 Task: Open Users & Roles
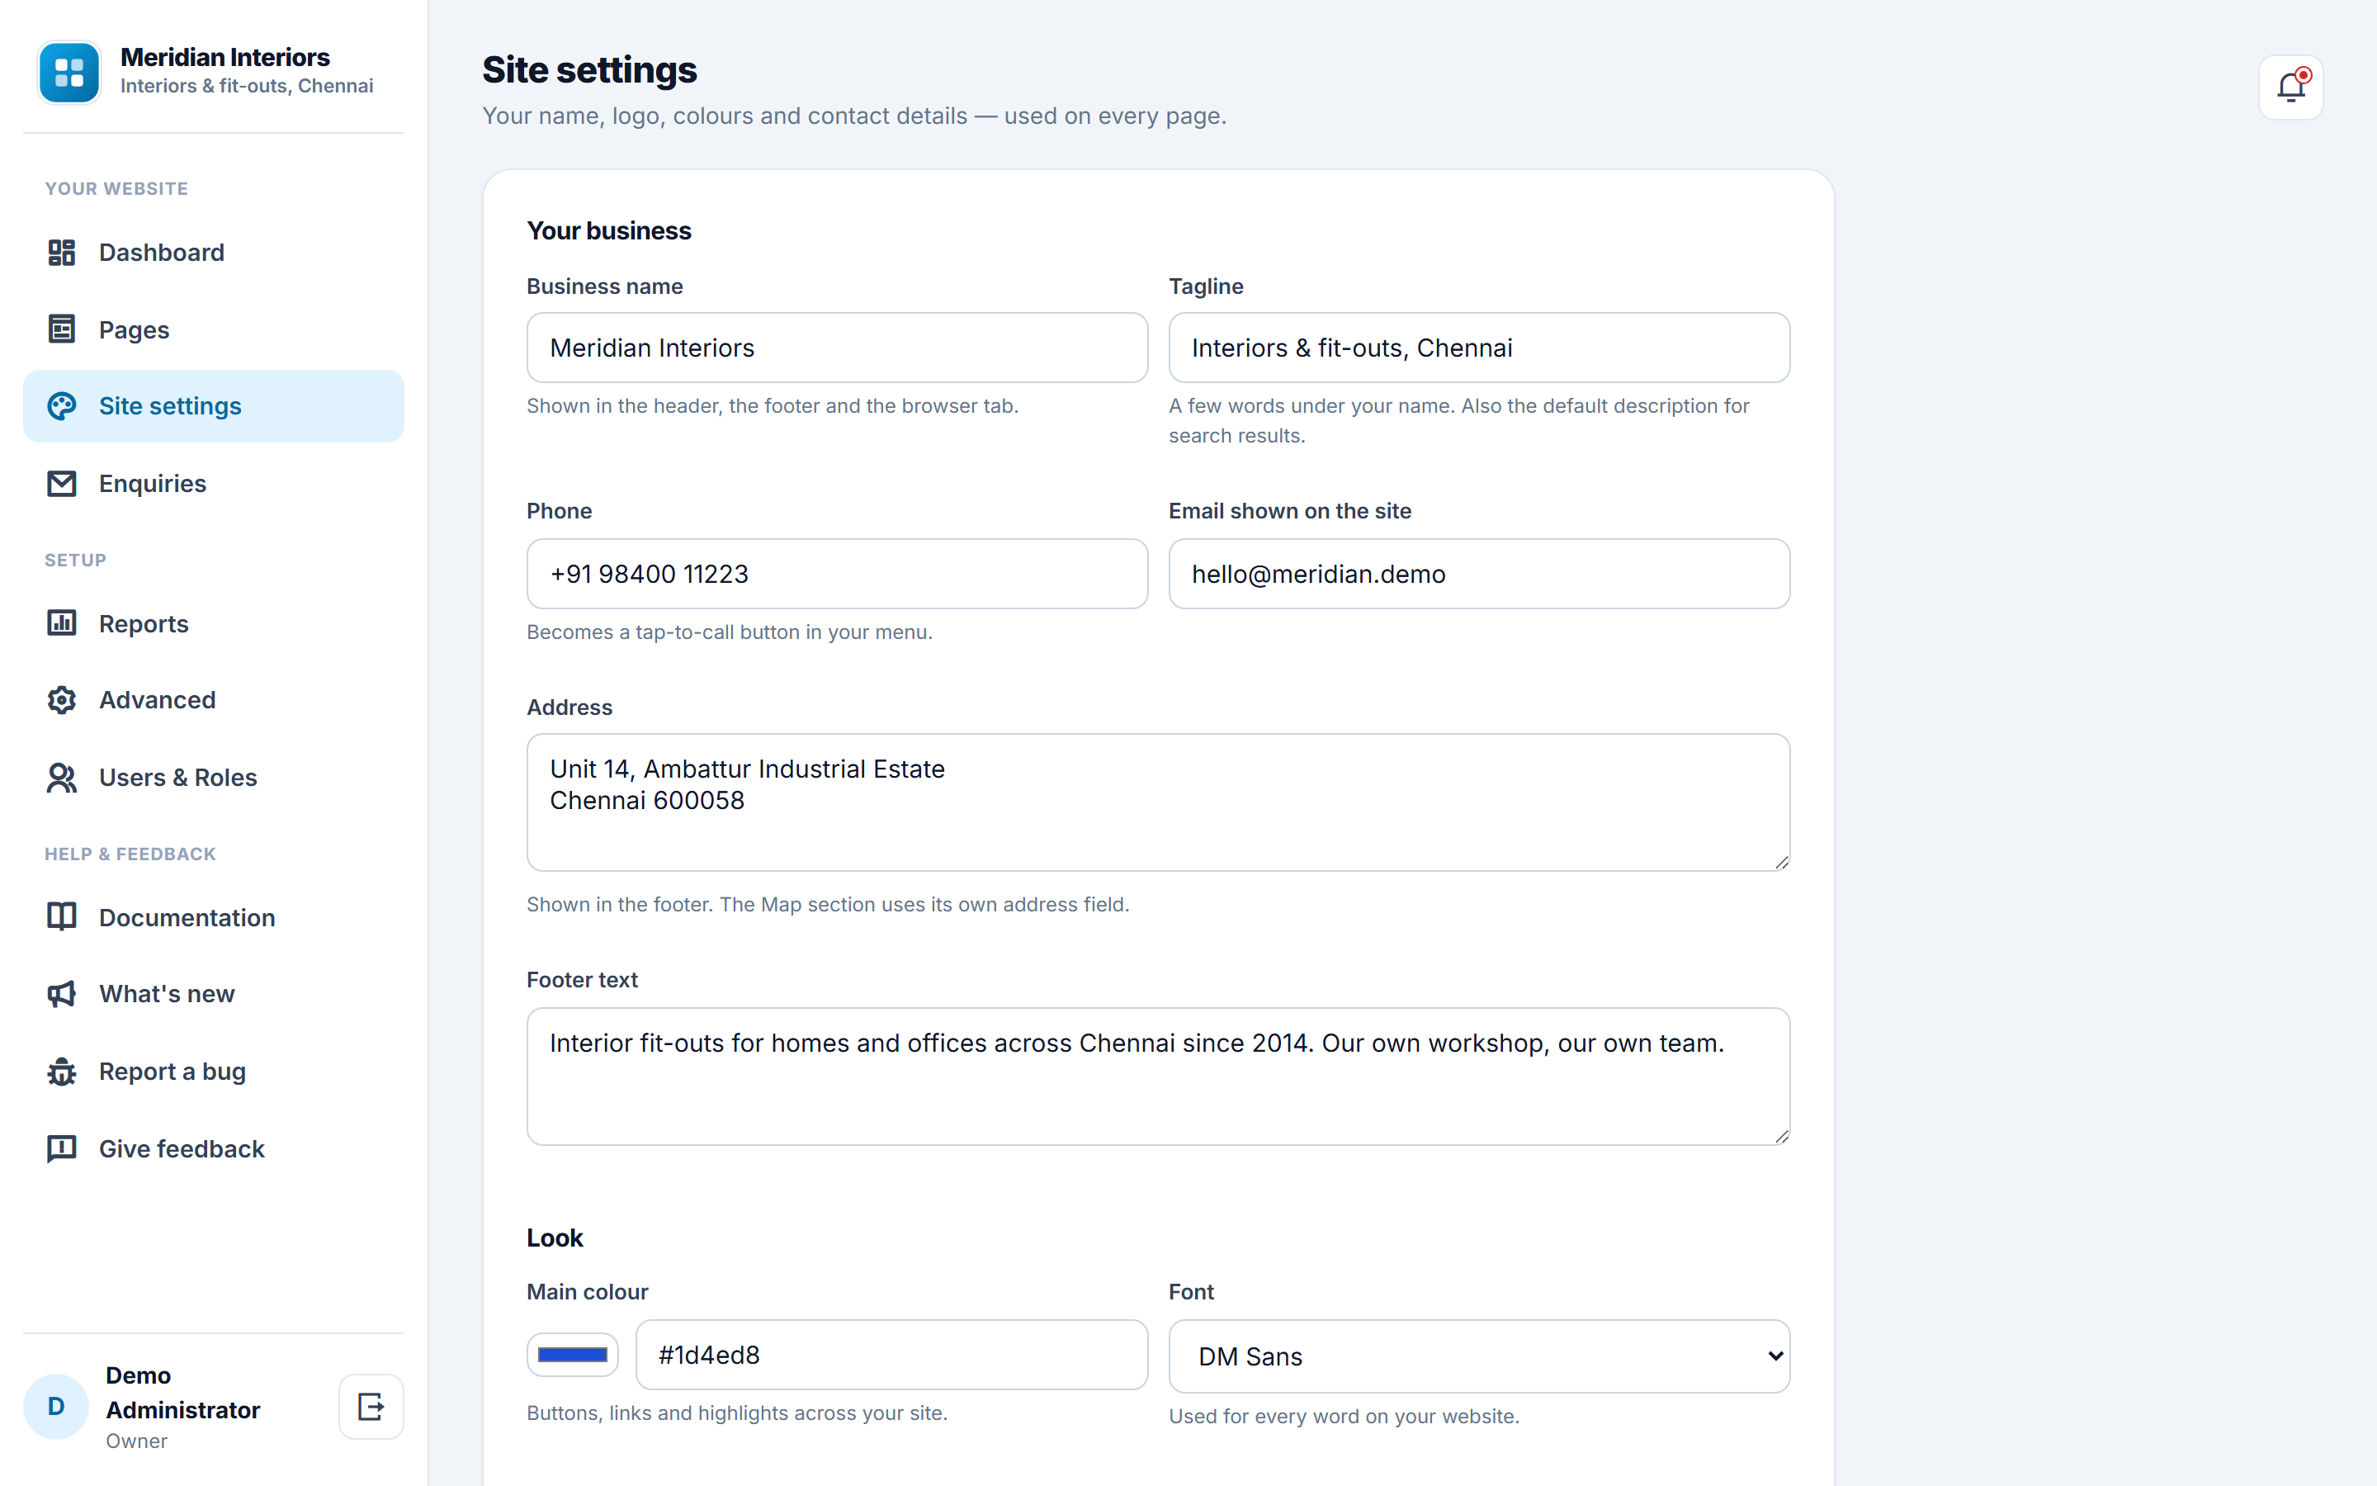[213, 778]
